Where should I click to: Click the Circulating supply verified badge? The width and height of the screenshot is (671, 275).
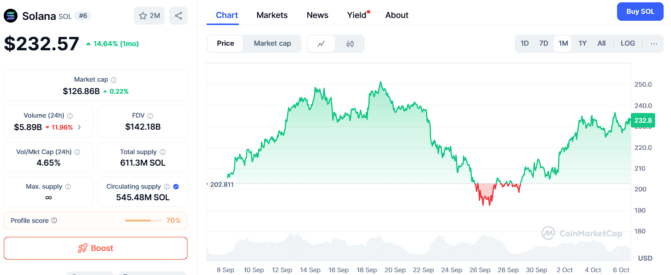[x=176, y=186]
